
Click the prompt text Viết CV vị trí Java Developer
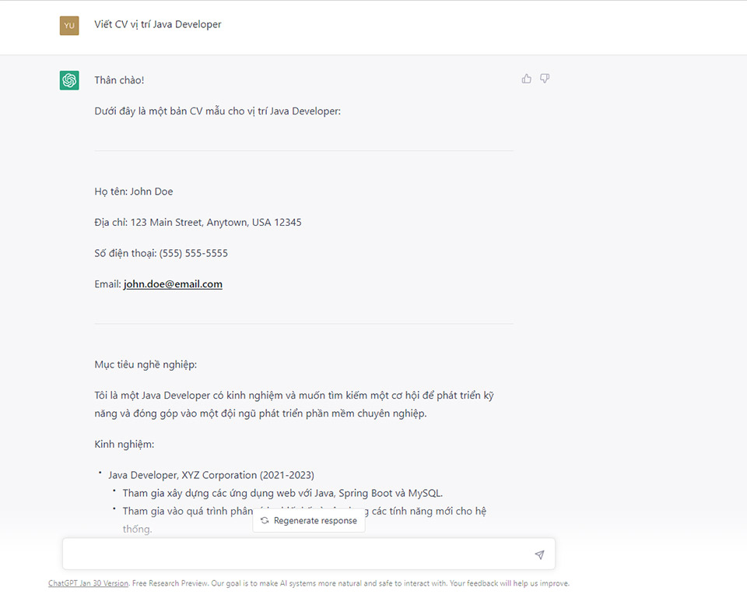pos(158,24)
